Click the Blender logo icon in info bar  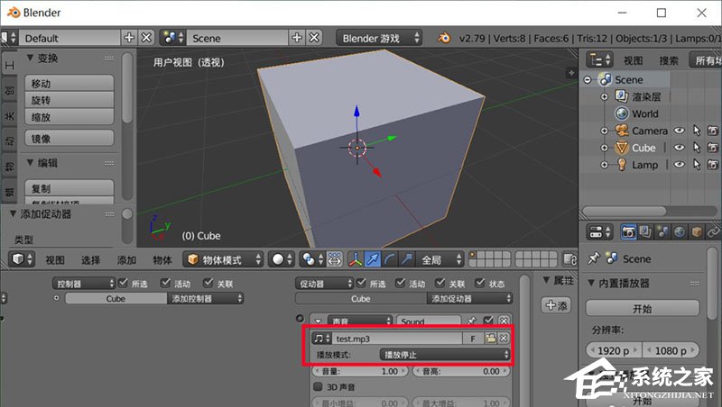coord(445,38)
